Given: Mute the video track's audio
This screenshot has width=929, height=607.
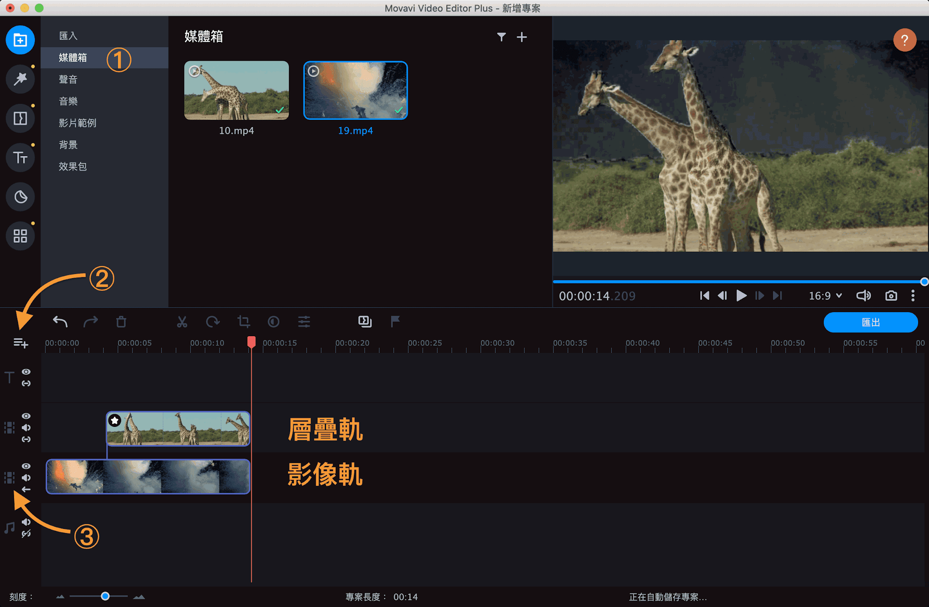Looking at the screenshot, I should [x=26, y=477].
